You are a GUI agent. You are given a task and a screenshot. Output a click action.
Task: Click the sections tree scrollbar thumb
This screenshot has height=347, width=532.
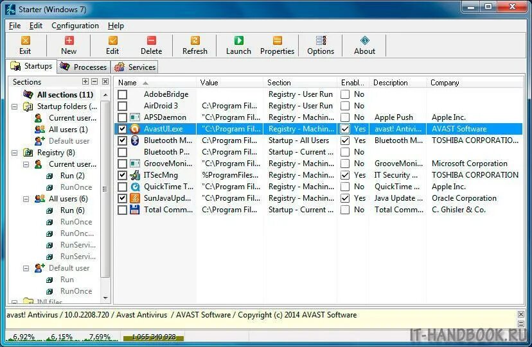coord(105,189)
